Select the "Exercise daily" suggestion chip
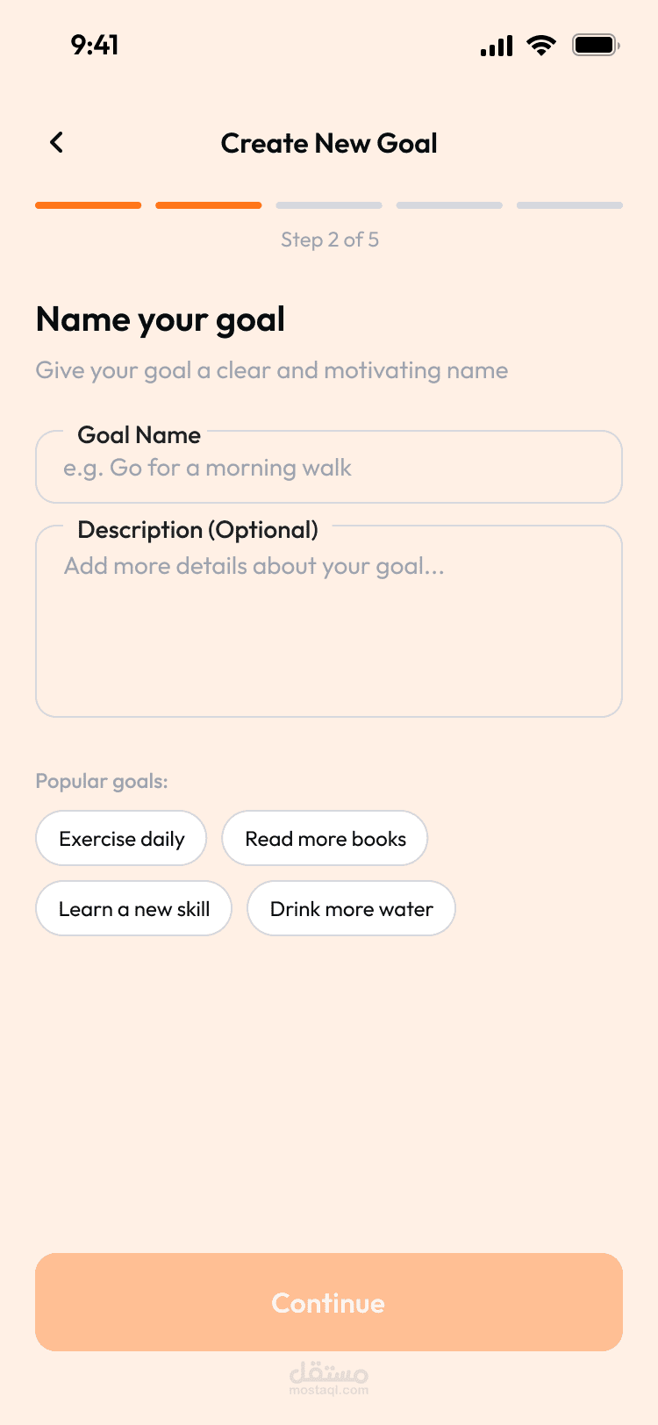 pos(121,839)
